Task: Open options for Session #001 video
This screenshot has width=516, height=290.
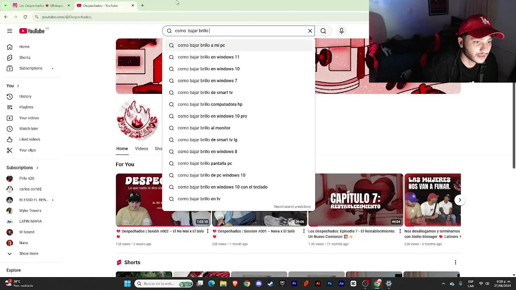Action: point(304,231)
